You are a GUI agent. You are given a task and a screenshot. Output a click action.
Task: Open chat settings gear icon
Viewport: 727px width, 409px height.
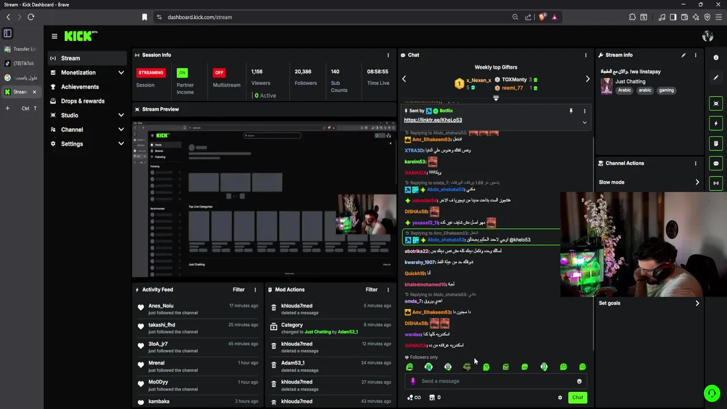pyautogui.click(x=560, y=398)
